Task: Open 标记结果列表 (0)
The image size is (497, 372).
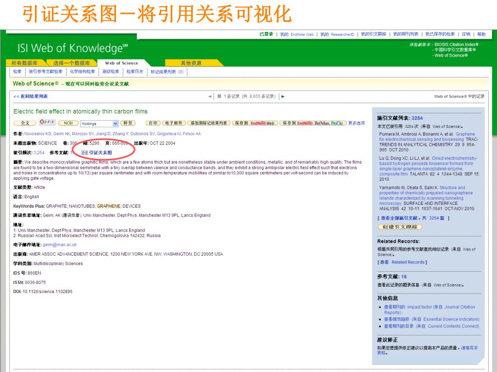Action: 167,72
